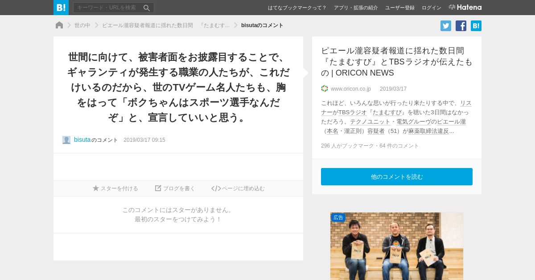
Task: Open the はてなブックマークって？ link
Action: click(x=297, y=8)
